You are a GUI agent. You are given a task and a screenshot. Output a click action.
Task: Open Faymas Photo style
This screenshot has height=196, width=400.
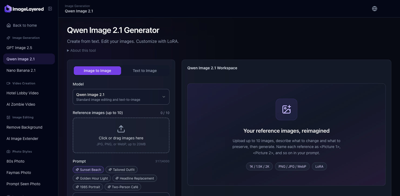(x=29, y=173)
